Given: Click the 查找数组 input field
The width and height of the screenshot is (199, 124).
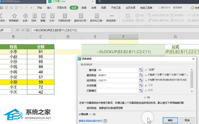Looking at the screenshot, I should coord(118,75).
